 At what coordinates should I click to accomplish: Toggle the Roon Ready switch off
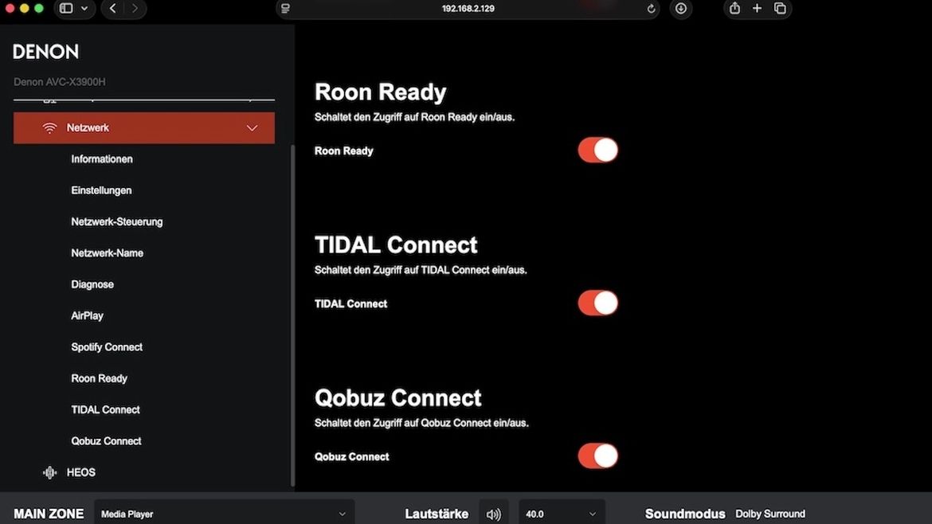pyautogui.click(x=597, y=151)
